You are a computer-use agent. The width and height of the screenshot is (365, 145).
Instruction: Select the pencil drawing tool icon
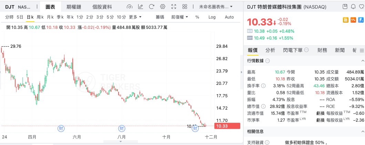[140, 7]
